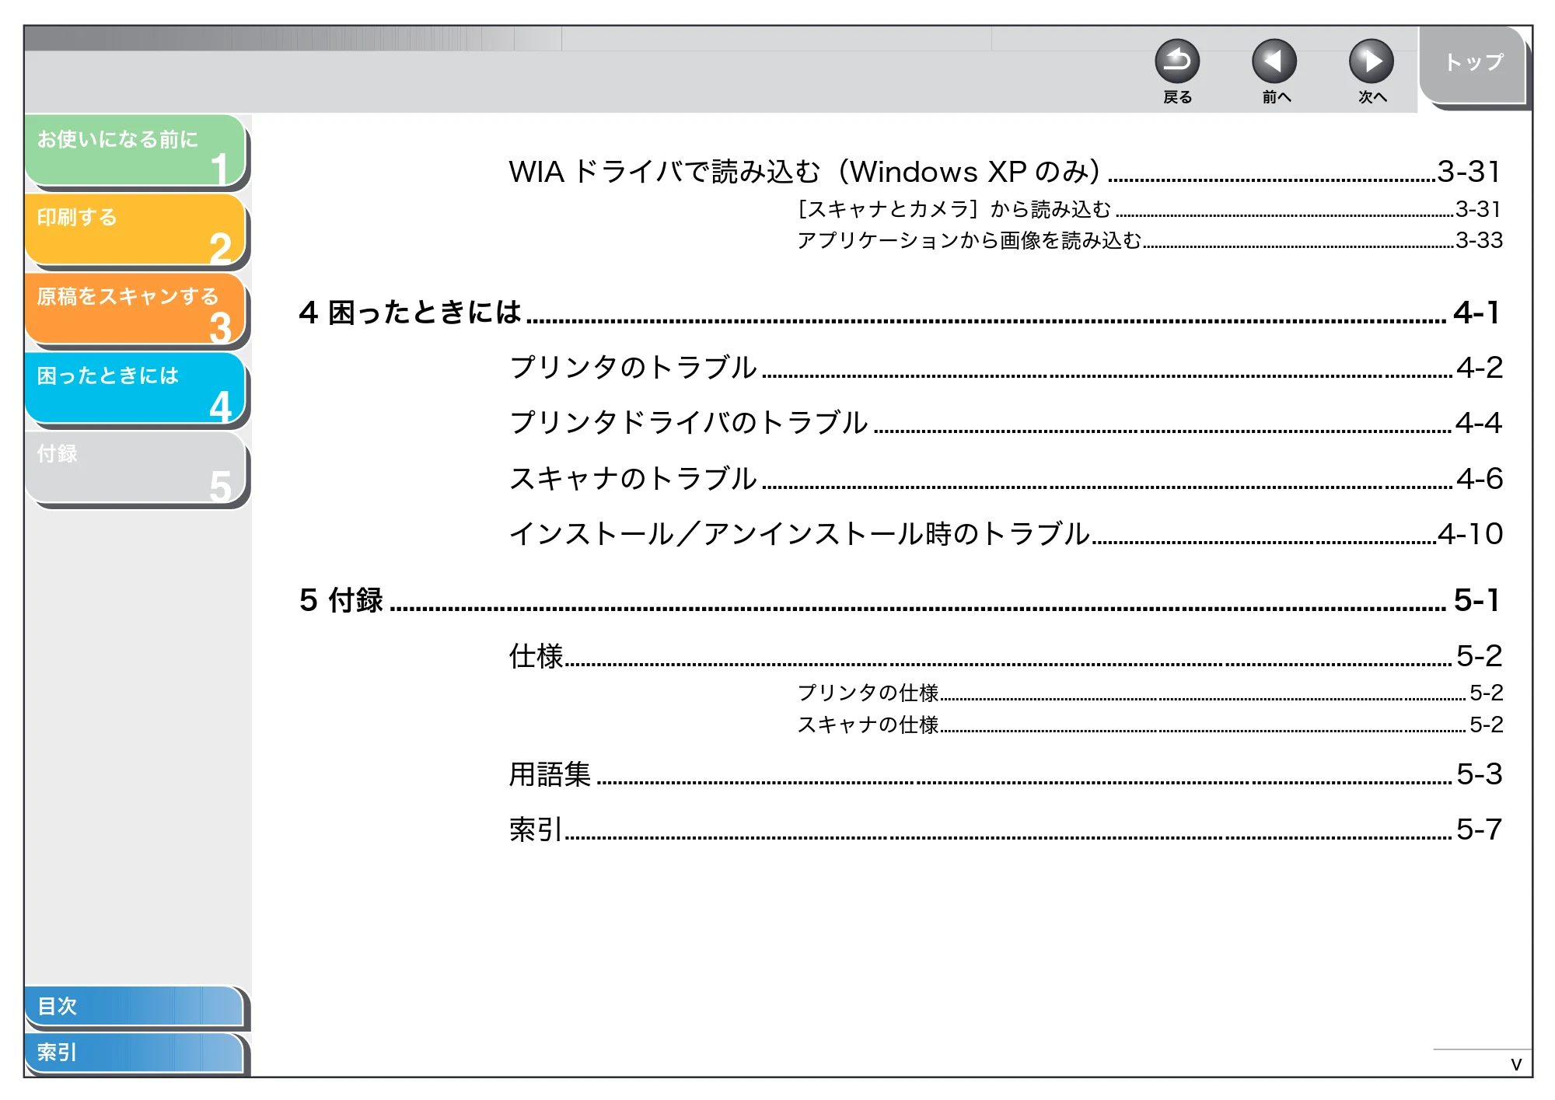Open インストール／アンインストール時のトラブル entry
This screenshot has height=1100, width=1555.
point(1005,533)
